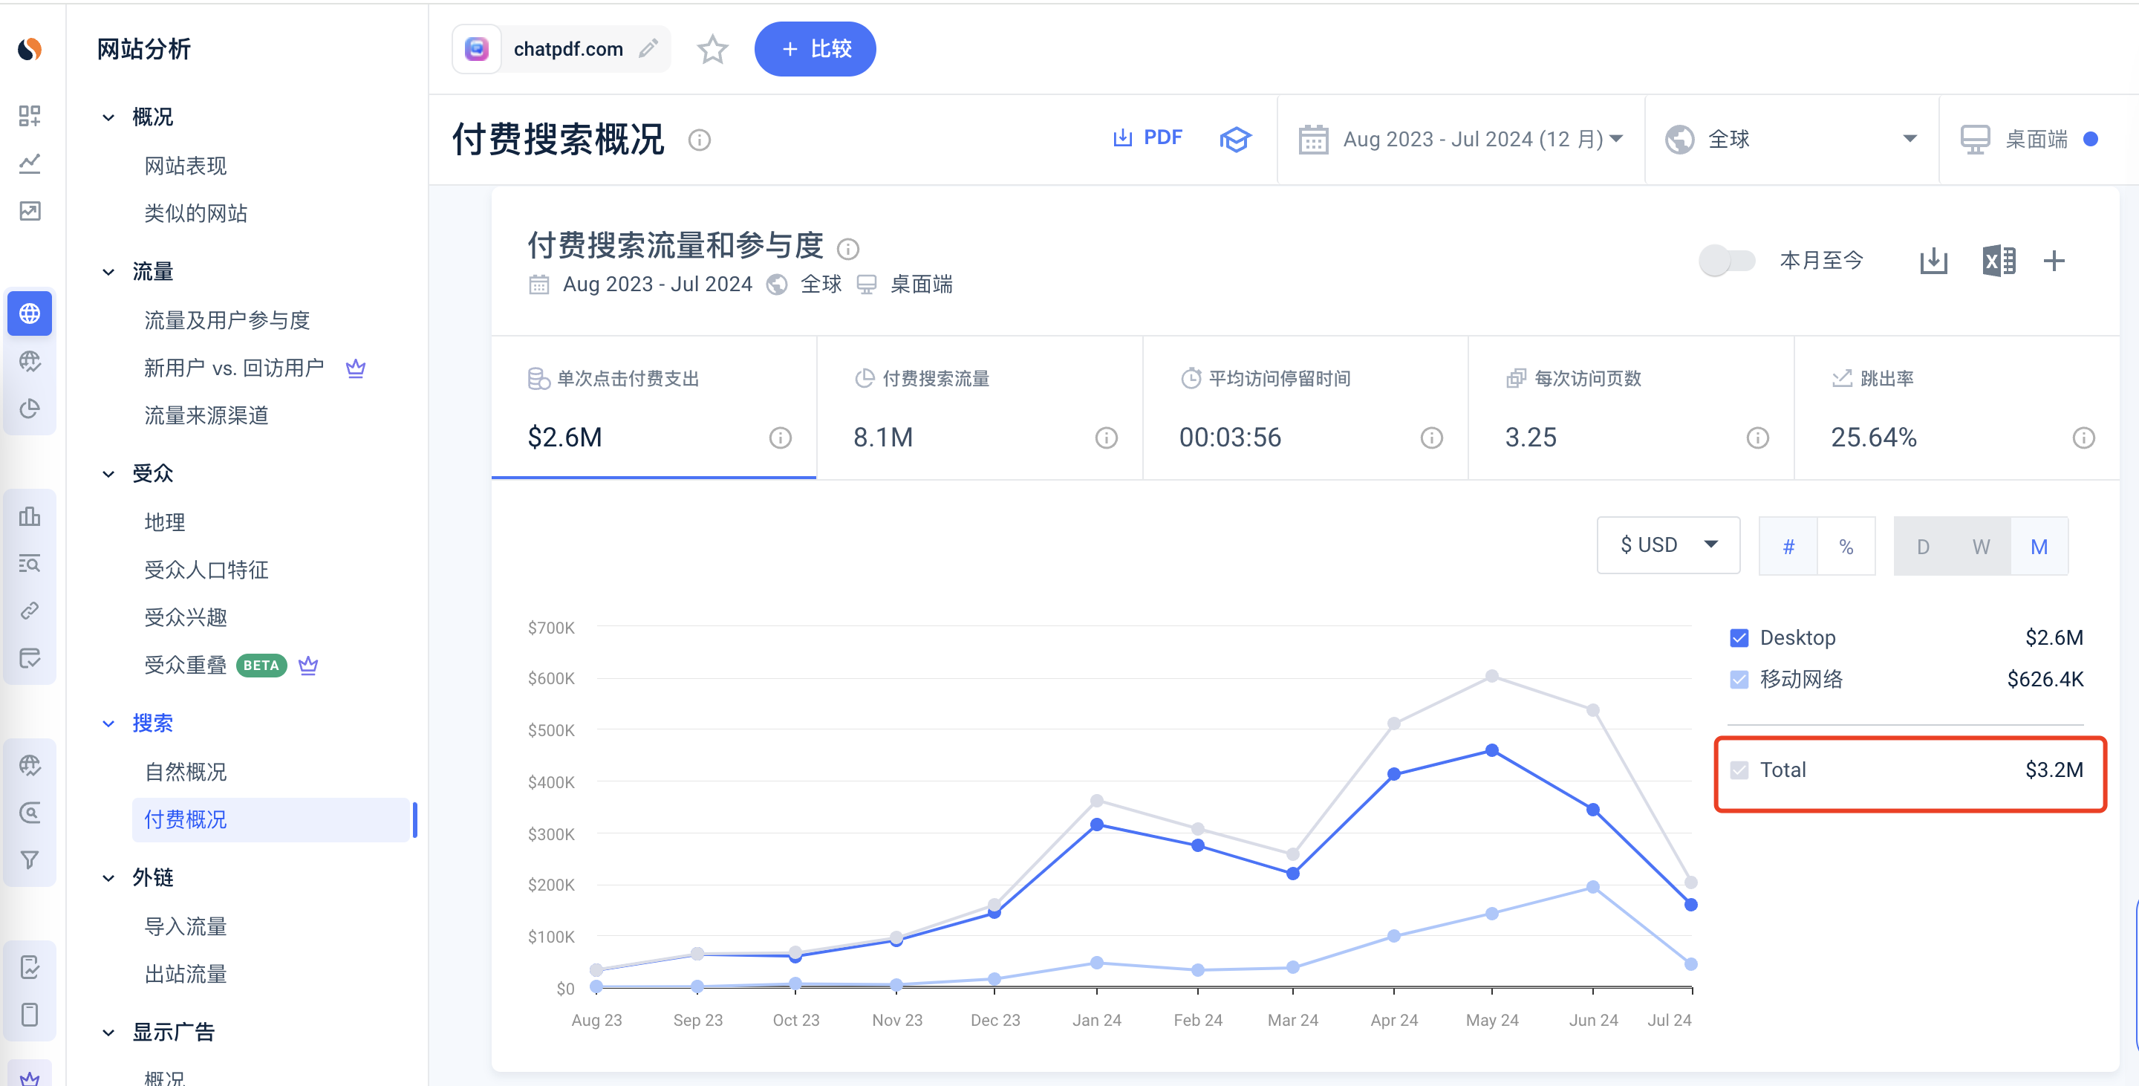Uncheck the 移动网络 series checkbox
Image resolution: width=2139 pixels, height=1086 pixels.
click(x=1739, y=679)
